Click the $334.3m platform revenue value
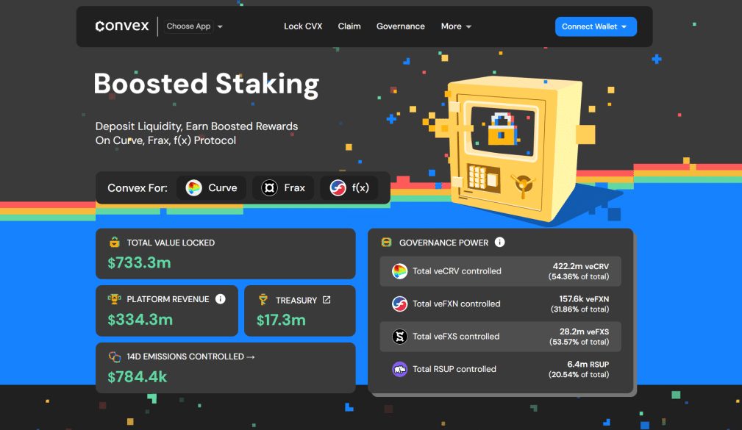 (140, 320)
